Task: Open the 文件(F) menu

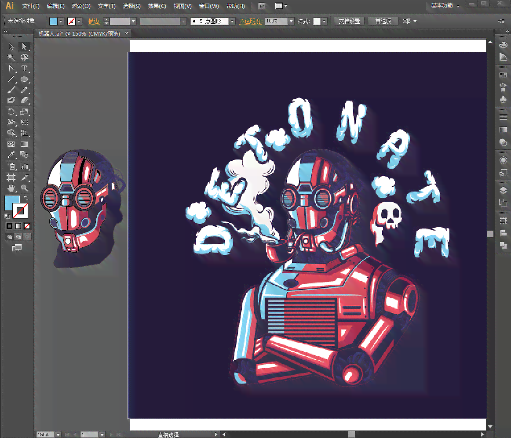Action: [31, 6]
